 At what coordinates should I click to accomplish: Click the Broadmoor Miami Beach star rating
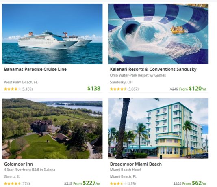coord(118,183)
